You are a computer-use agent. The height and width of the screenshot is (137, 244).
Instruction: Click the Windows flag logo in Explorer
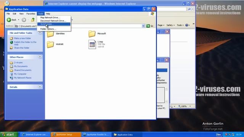(152, 14)
